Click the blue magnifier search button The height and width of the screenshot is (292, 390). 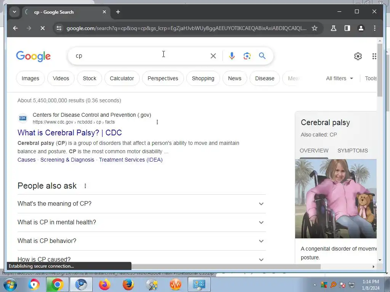[262, 56]
